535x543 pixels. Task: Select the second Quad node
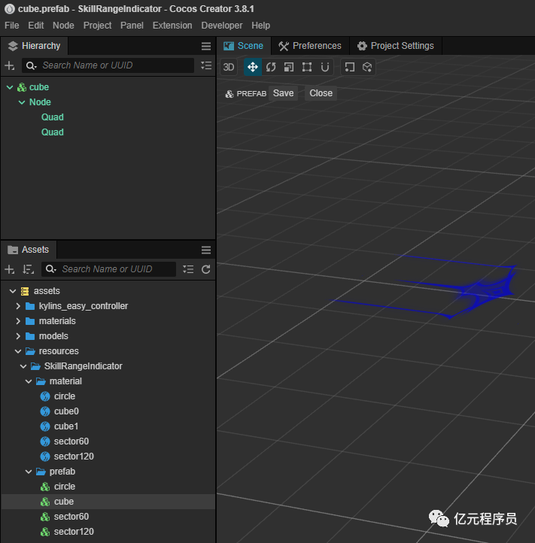53,132
